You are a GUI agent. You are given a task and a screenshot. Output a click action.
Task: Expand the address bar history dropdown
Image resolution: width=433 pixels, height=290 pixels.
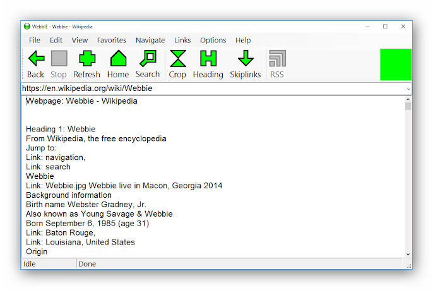tap(408, 88)
